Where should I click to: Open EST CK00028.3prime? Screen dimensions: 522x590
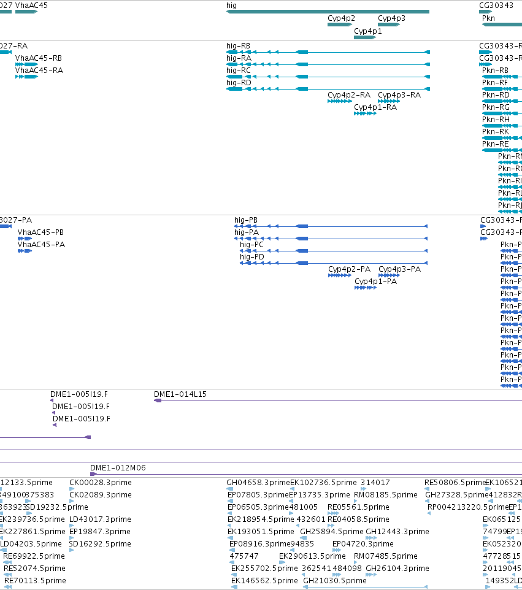(101, 483)
